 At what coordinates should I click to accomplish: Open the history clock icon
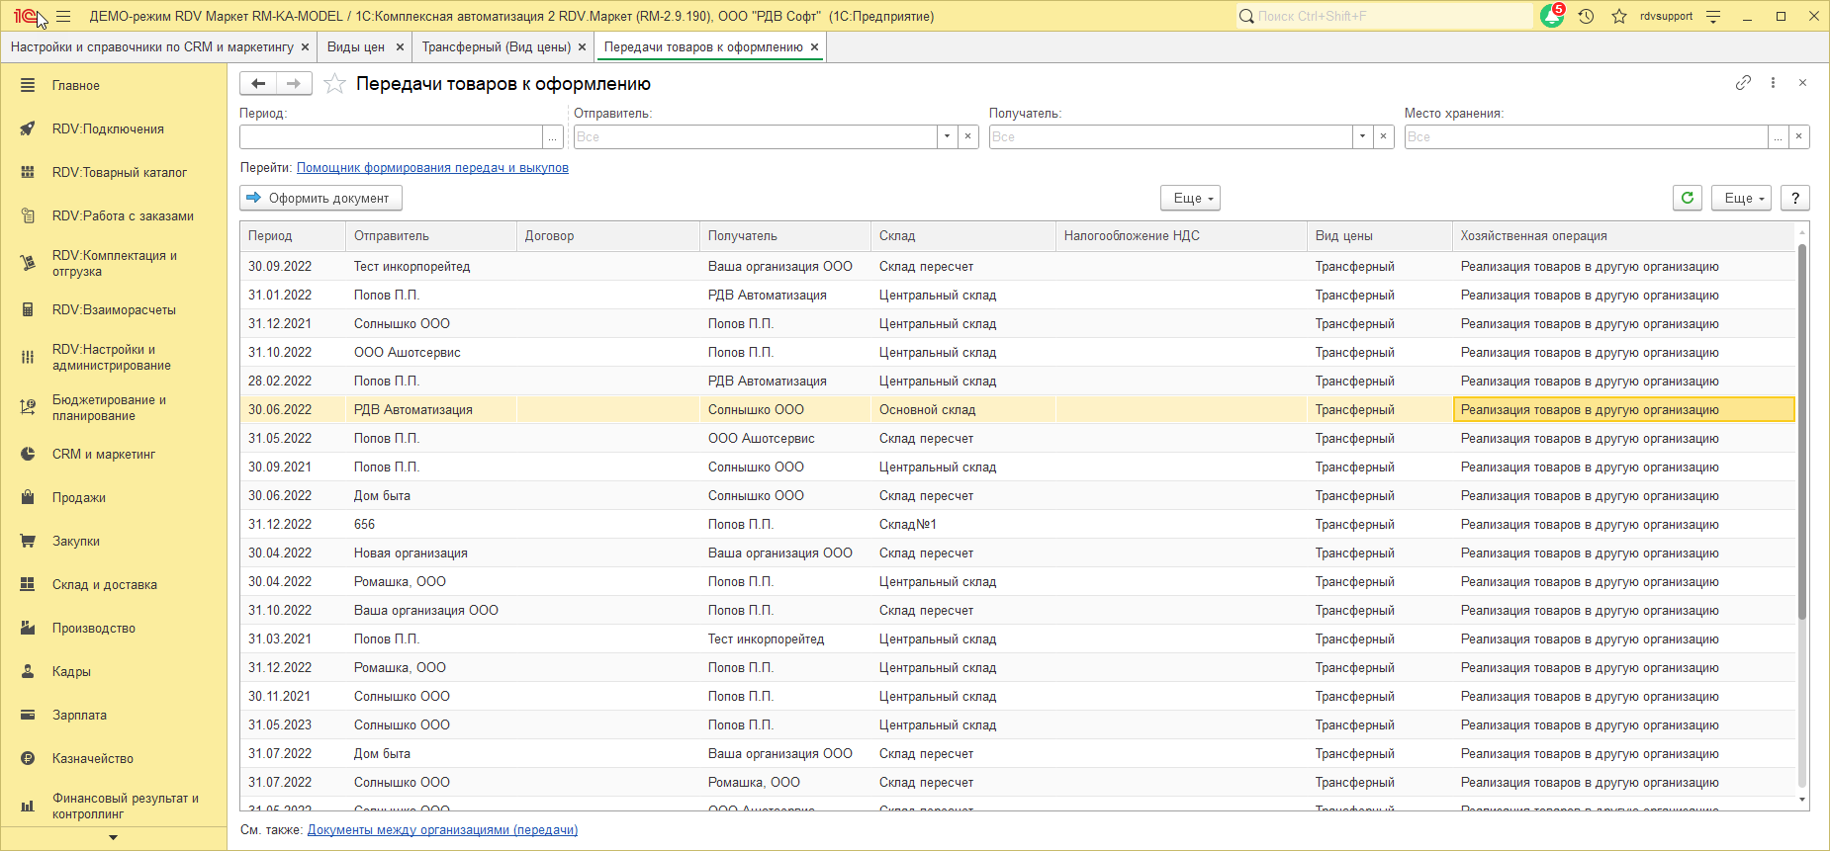pos(1587,17)
